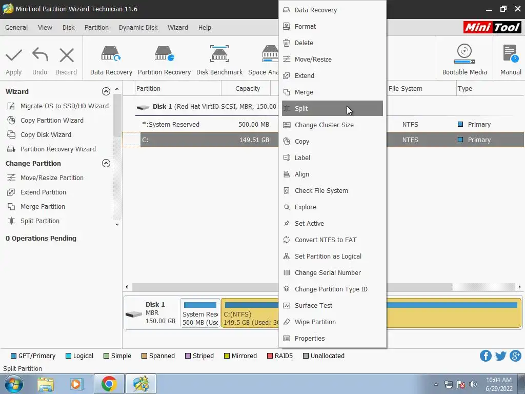Select Label in context menu
The width and height of the screenshot is (525, 394).
click(332, 158)
